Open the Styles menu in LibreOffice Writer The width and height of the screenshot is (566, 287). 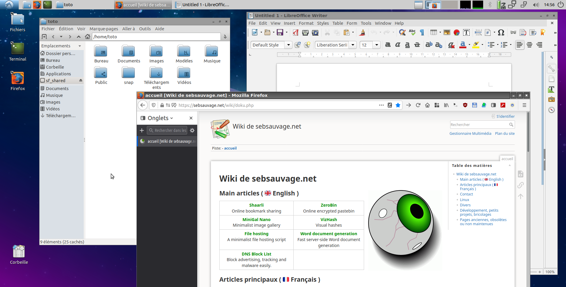click(x=323, y=23)
